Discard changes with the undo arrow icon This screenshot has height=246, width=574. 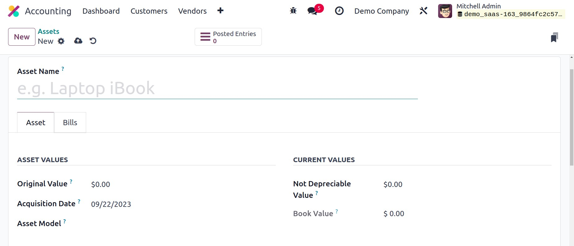(93, 41)
